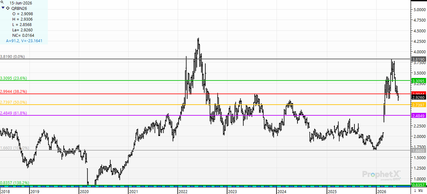The height and width of the screenshot is (194, 427).
Task: Select the 2.7397 (50.0%) Fibonacci label
Action: coord(14,102)
